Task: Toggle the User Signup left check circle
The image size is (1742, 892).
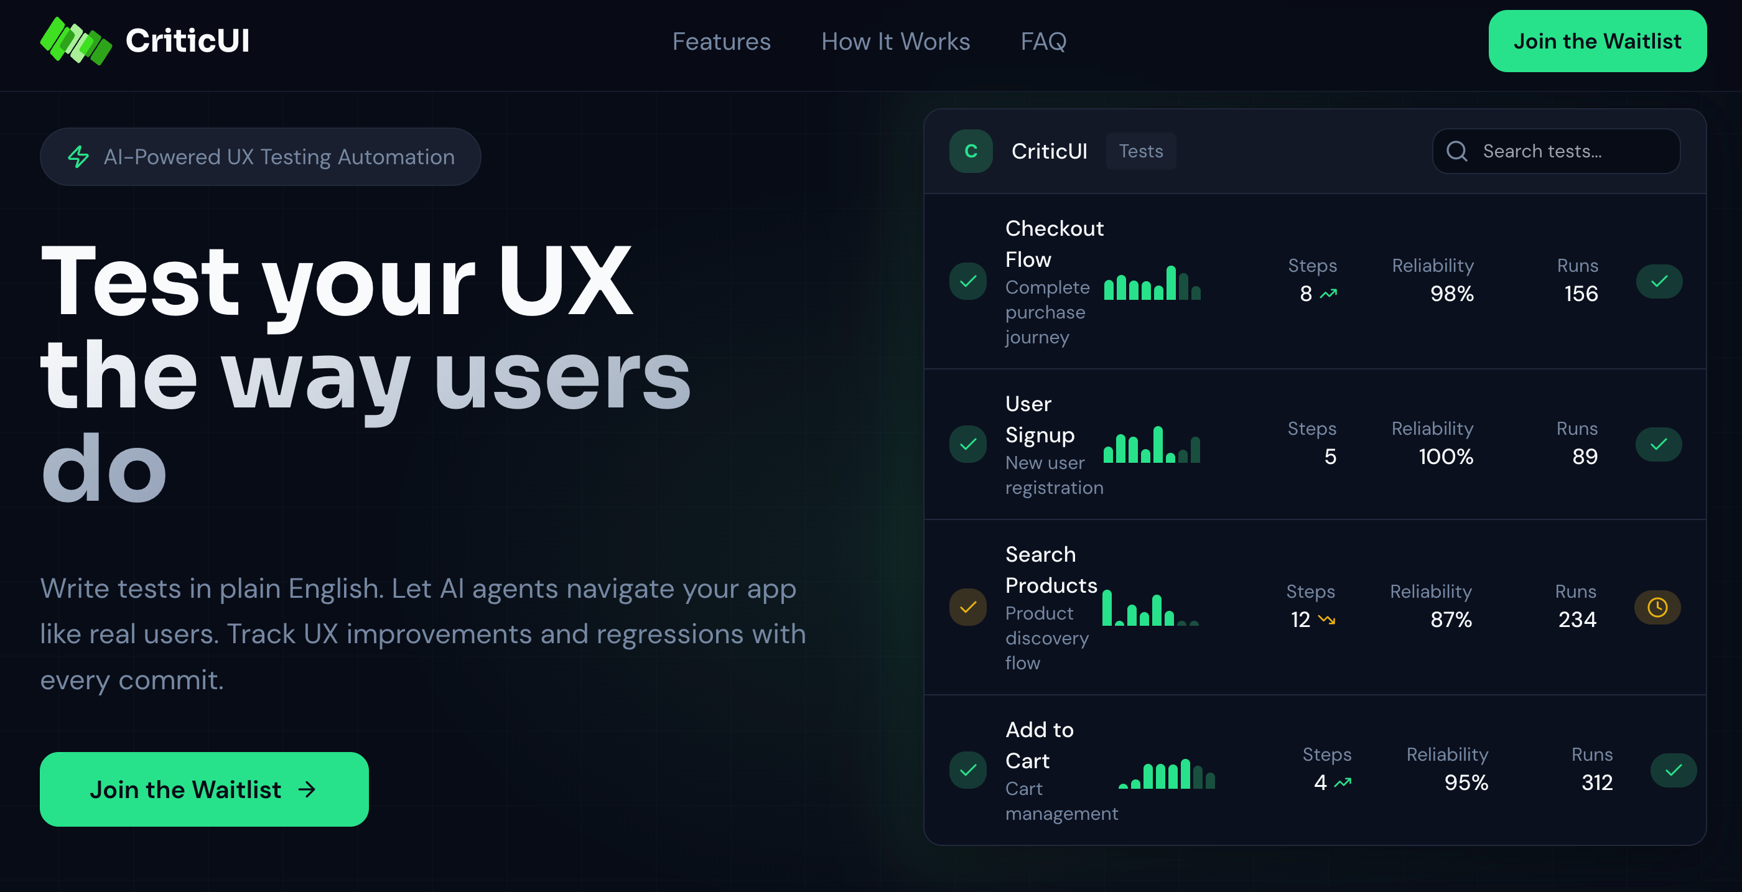Action: pos(967,444)
